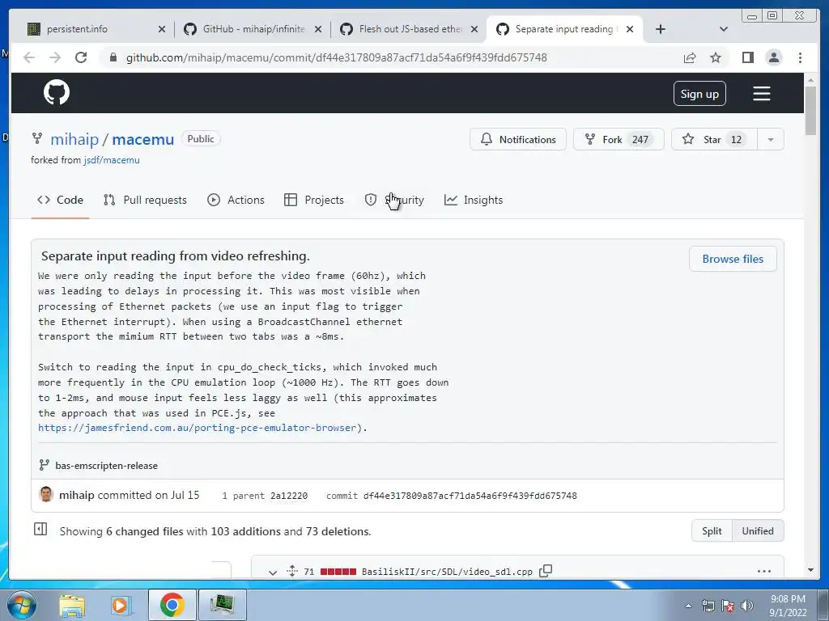Bookmark this page with star icon
Viewport: 829px width, 621px height.
[716, 57]
